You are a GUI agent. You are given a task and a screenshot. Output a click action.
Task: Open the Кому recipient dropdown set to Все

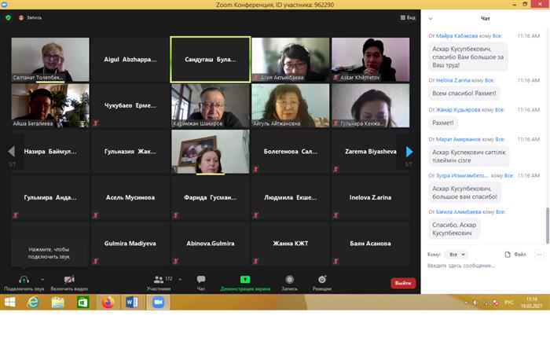pyautogui.click(x=456, y=255)
